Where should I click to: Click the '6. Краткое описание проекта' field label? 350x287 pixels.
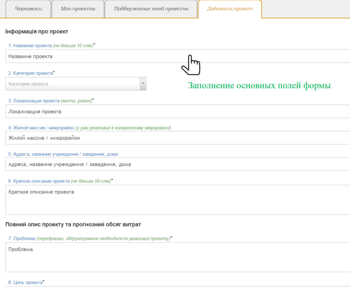click(x=39, y=181)
